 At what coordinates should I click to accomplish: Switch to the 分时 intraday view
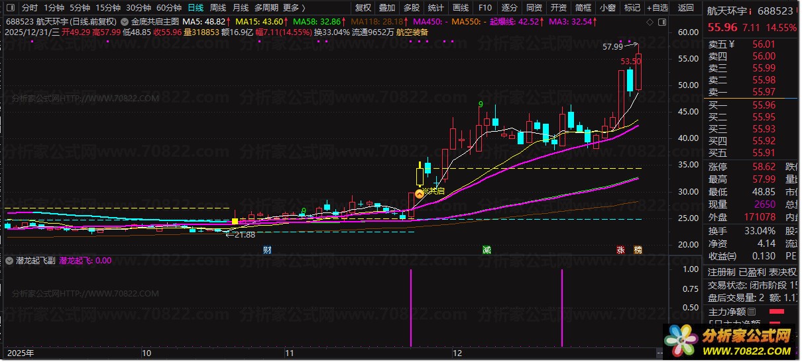click(30, 8)
